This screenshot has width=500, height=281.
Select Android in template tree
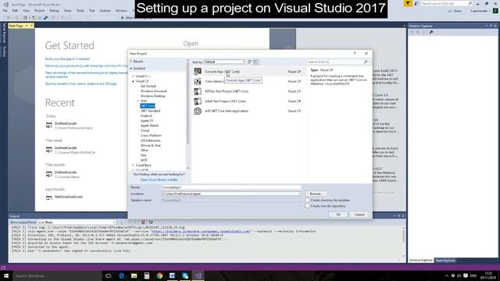pyautogui.click(x=146, y=116)
